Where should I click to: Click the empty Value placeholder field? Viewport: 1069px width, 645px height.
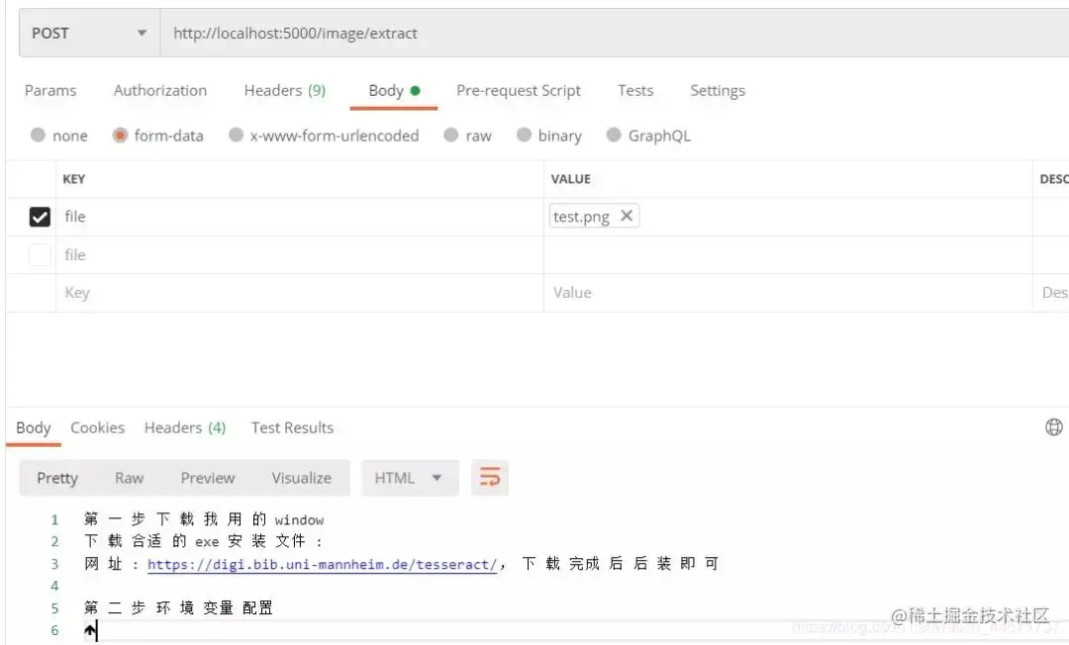coord(788,293)
